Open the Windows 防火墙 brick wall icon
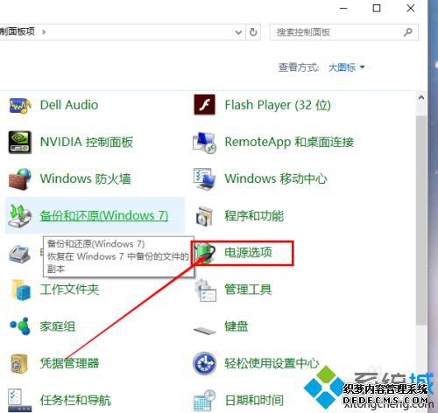Screen dimensions: 438x413 coord(19,178)
